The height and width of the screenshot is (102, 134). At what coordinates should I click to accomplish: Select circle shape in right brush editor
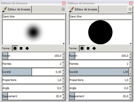click(x=82, y=48)
